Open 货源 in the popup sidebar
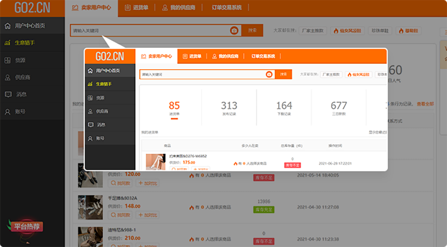 point(102,97)
